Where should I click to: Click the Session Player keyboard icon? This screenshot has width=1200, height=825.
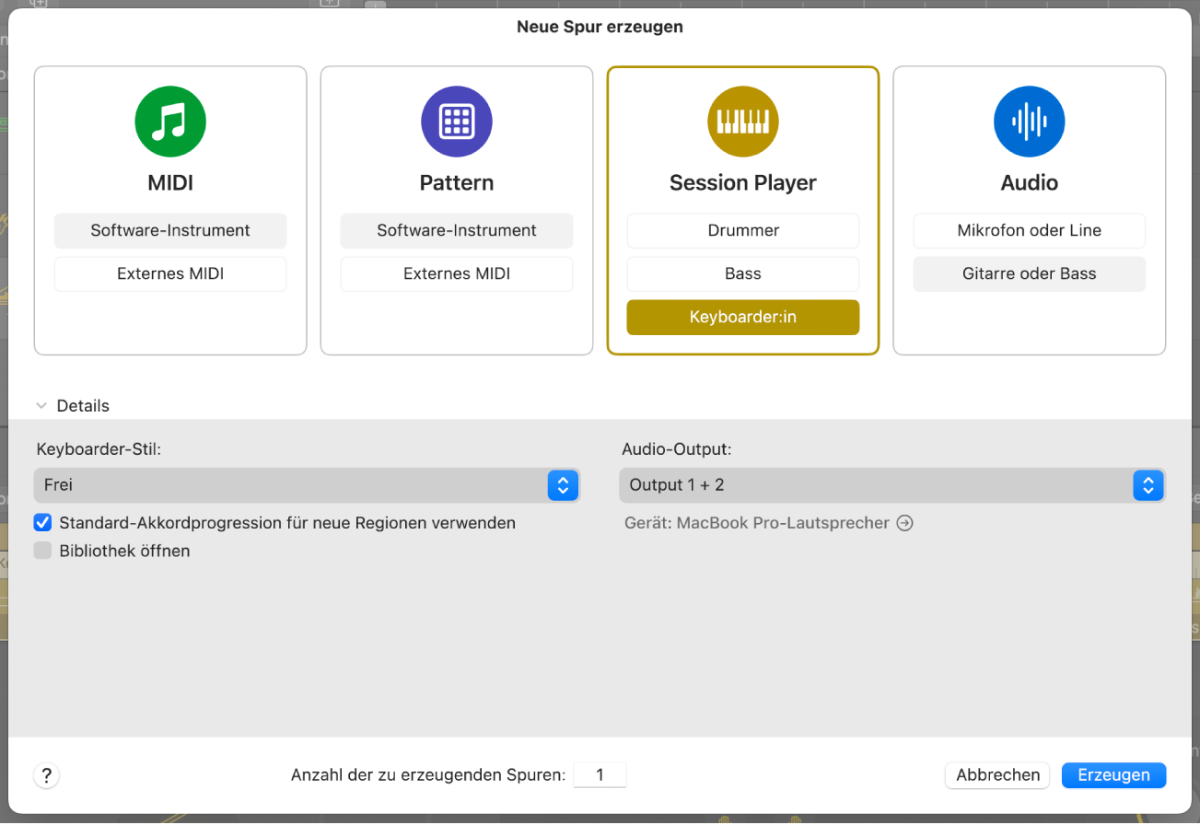click(x=742, y=121)
